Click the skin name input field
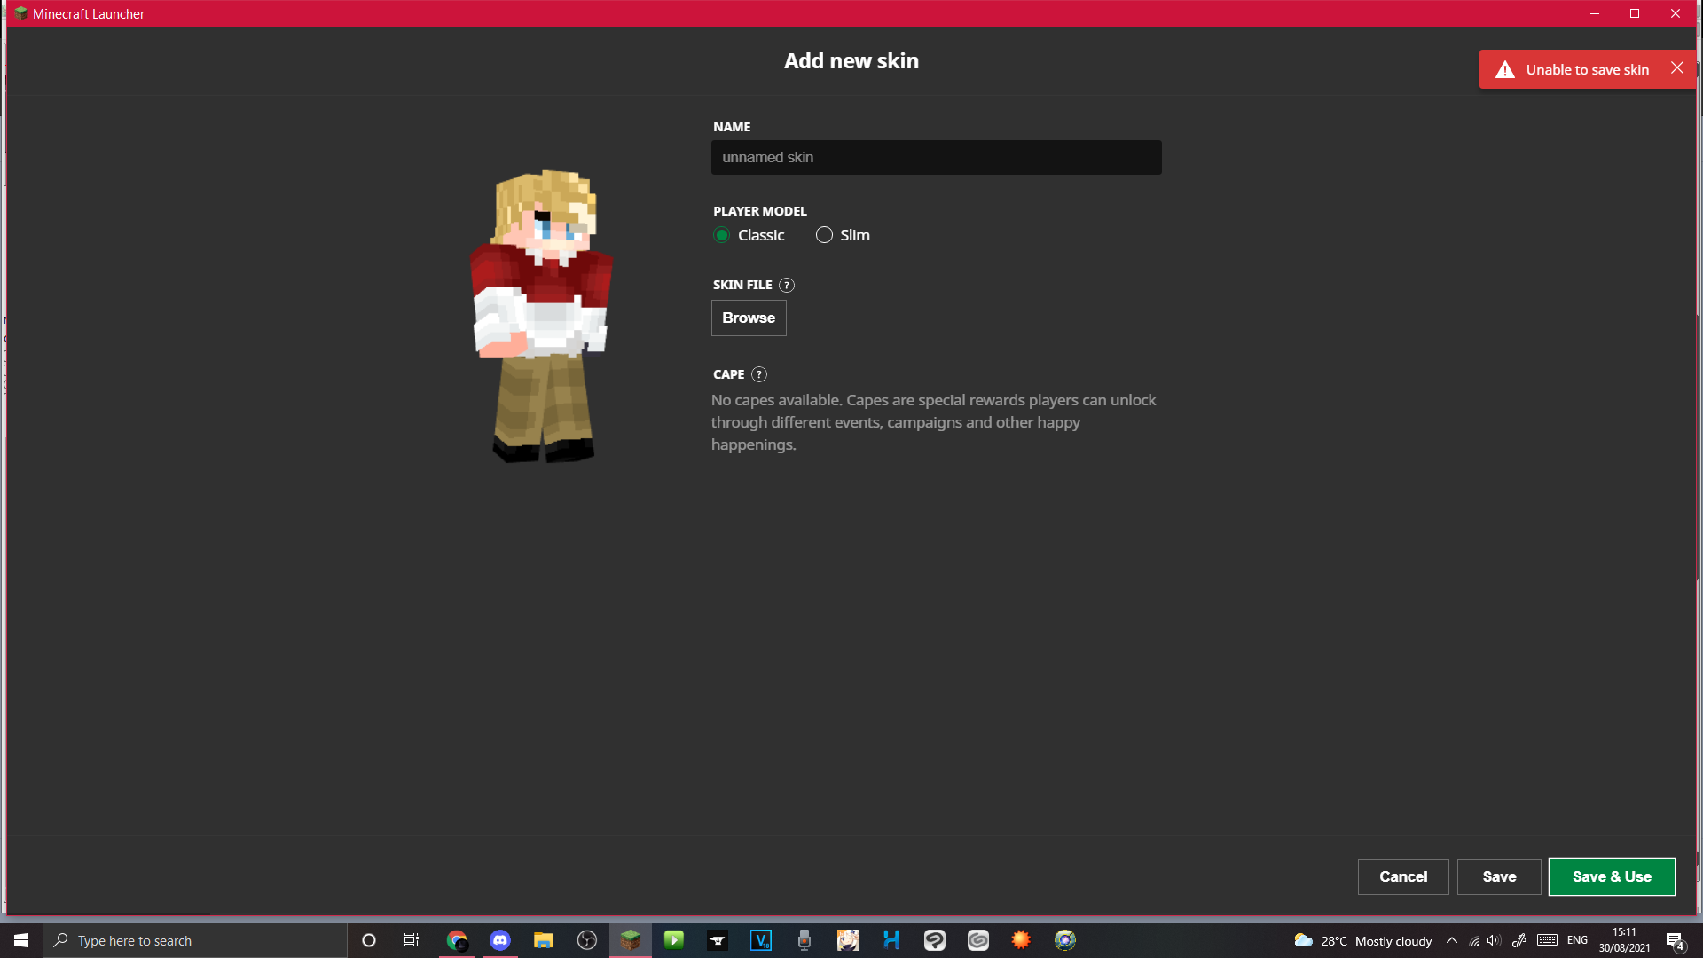The height and width of the screenshot is (958, 1703). 936,158
